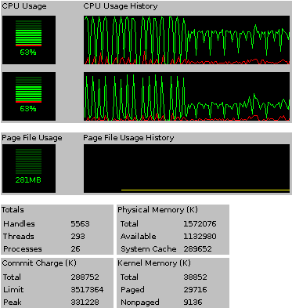Click the 'Threads' label in Totals
This screenshot has width=292, height=308.
pyautogui.click(x=19, y=237)
